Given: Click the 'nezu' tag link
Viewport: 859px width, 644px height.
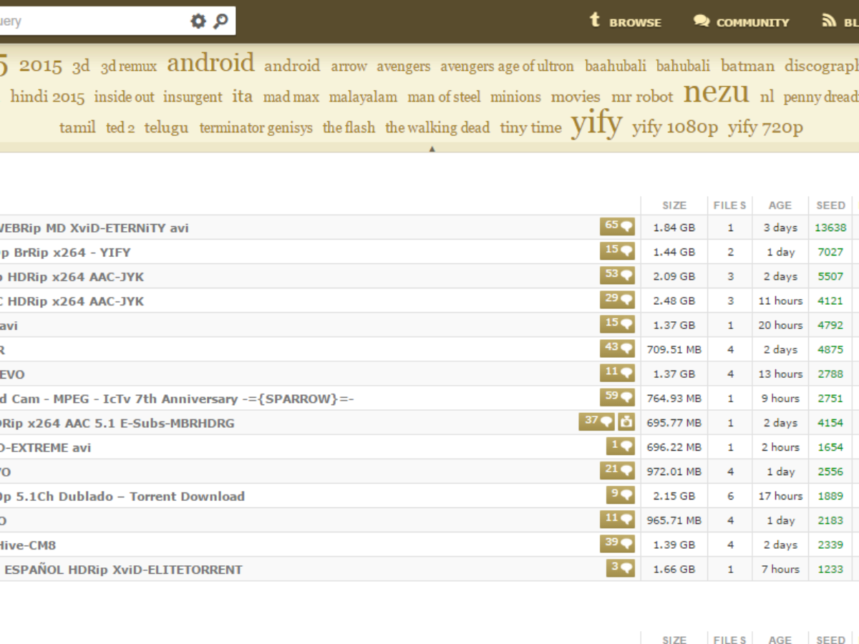Looking at the screenshot, I should (716, 93).
